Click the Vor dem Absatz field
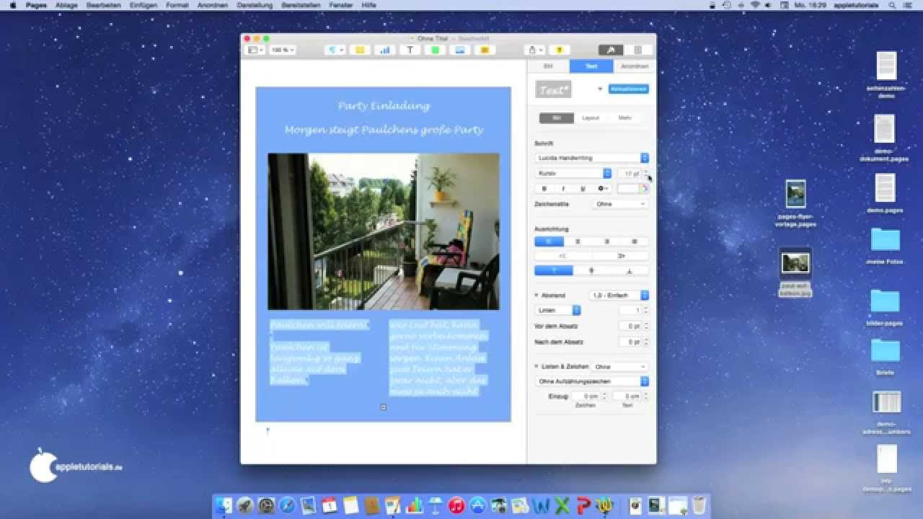The height and width of the screenshot is (519, 923). [x=630, y=326]
